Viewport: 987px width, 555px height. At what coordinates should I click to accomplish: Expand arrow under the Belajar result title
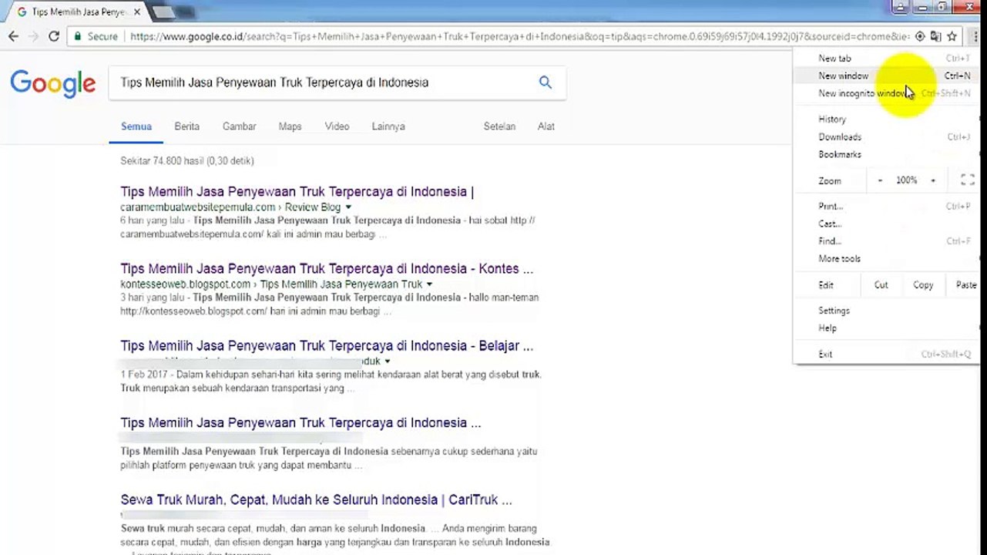(x=388, y=362)
